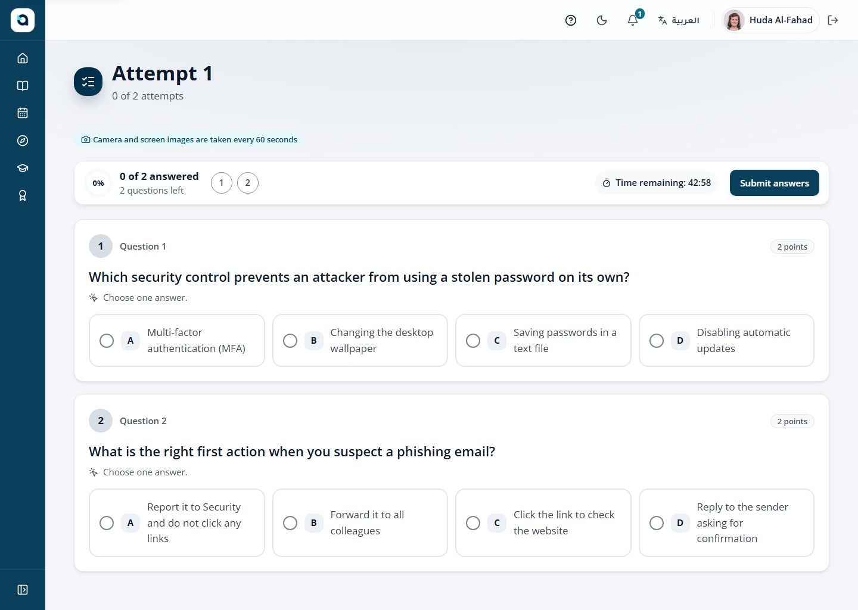The height and width of the screenshot is (610, 858).
Task: Click the stolen password question text
Action: click(x=359, y=277)
